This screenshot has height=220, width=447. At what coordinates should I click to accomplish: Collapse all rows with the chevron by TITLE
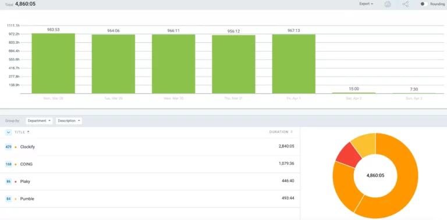(x=8, y=132)
